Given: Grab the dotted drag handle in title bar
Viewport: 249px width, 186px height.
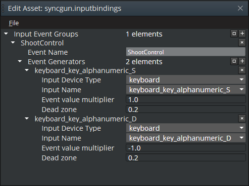Looking at the screenshot, I should (x=3, y=8).
